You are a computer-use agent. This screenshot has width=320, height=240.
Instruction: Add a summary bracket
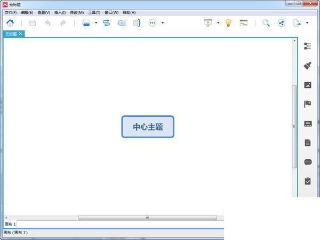[x=137, y=23]
